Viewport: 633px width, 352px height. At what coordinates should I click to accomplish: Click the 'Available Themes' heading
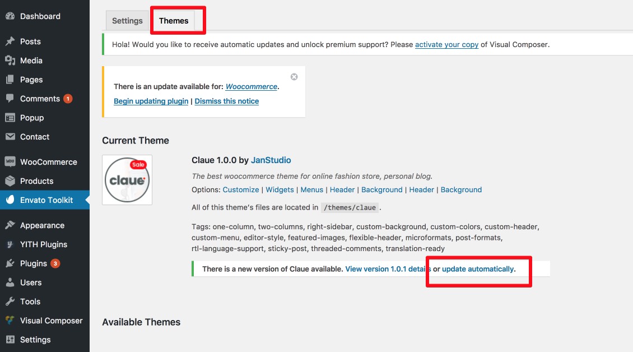click(141, 322)
